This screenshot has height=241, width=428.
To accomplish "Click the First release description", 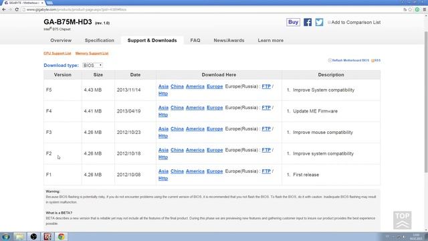I will pos(306,175).
